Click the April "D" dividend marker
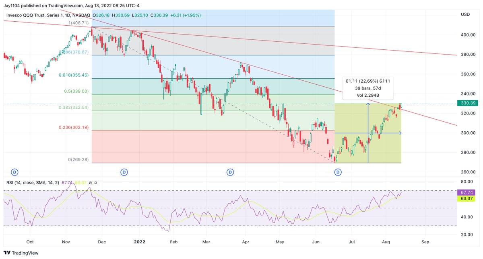 pyautogui.click(x=230, y=172)
